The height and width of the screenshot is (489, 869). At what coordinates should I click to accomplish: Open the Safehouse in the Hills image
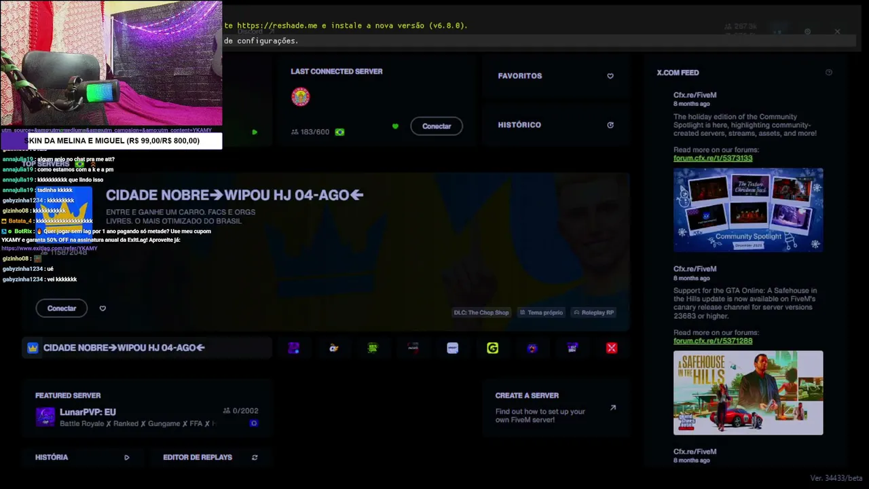(x=748, y=393)
